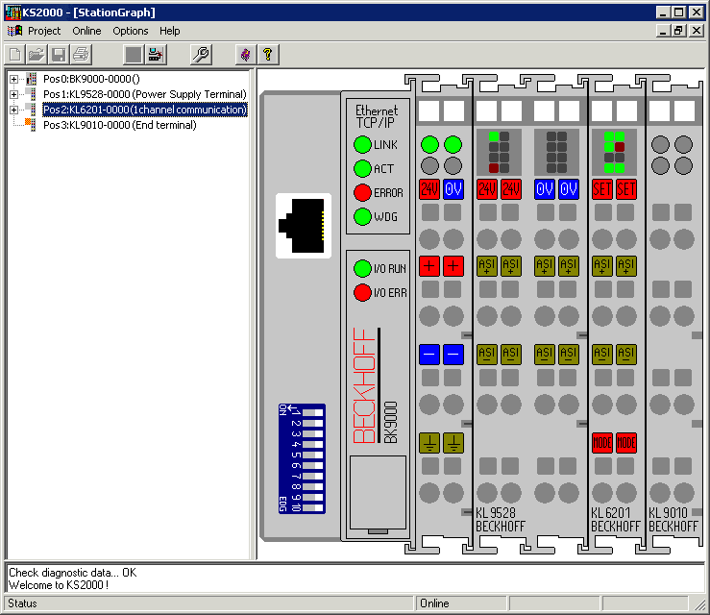Toggle DIP switch 5 on the address block

313,455
